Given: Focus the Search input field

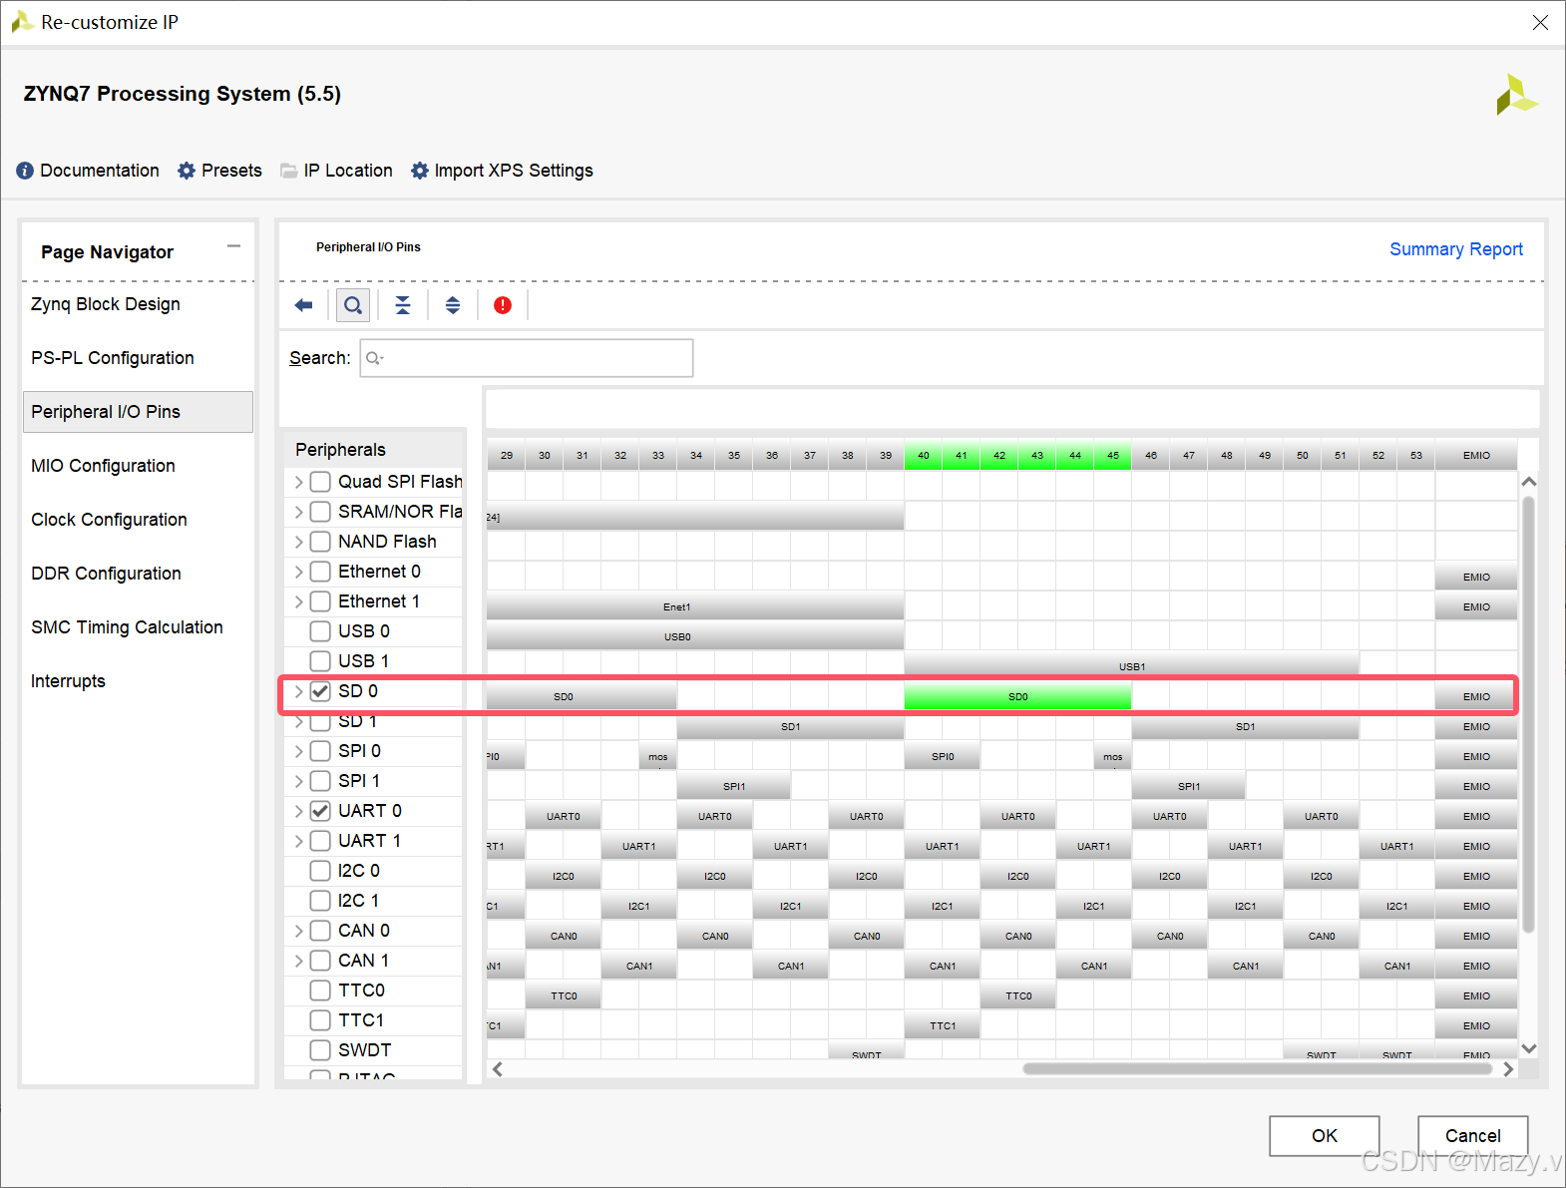Looking at the screenshot, I should click(527, 358).
